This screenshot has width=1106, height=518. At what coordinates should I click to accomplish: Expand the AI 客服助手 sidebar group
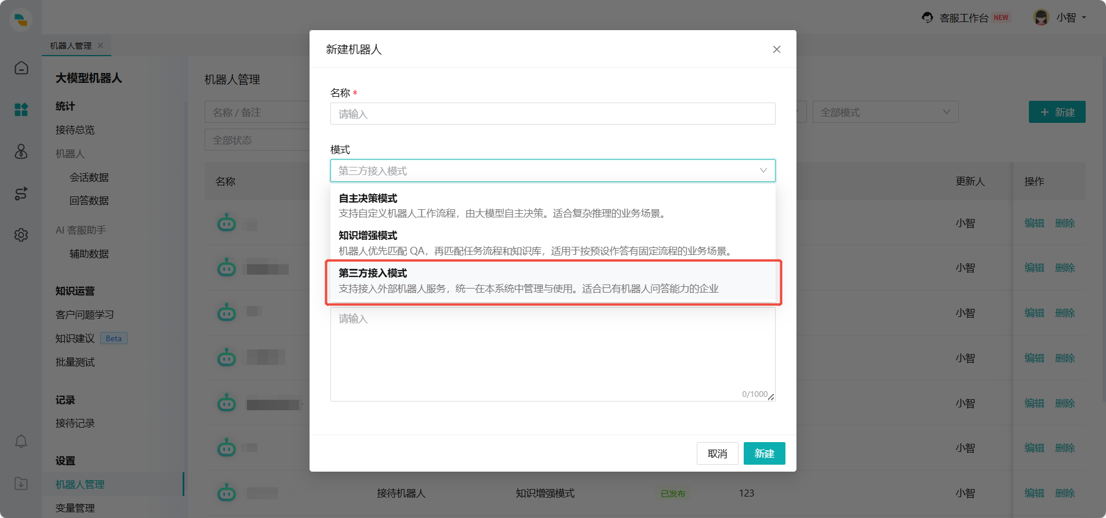(x=81, y=230)
